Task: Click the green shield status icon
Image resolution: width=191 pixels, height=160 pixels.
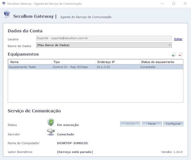Action: tap(51, 122)
